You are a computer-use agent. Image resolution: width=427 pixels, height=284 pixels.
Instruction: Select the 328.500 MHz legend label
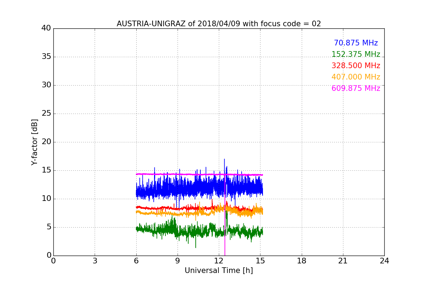coord(356,66)
